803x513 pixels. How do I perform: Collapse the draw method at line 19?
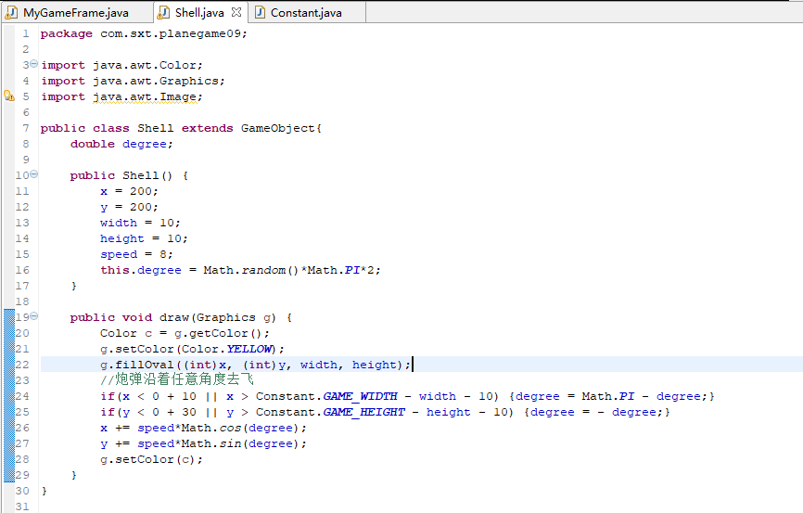point(33,316)
